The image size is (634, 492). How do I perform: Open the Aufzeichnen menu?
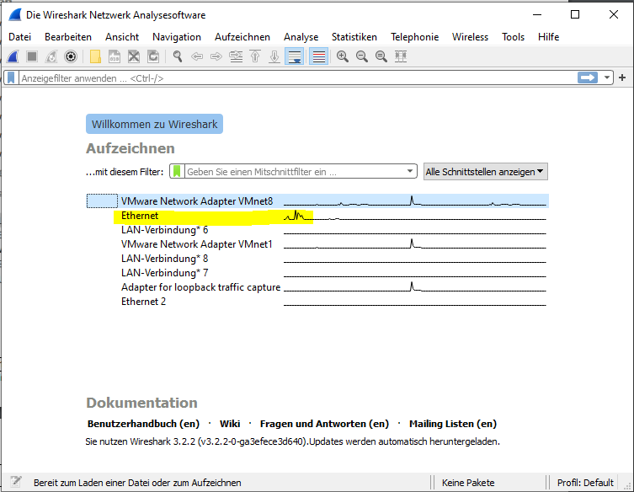pos(242,37)
